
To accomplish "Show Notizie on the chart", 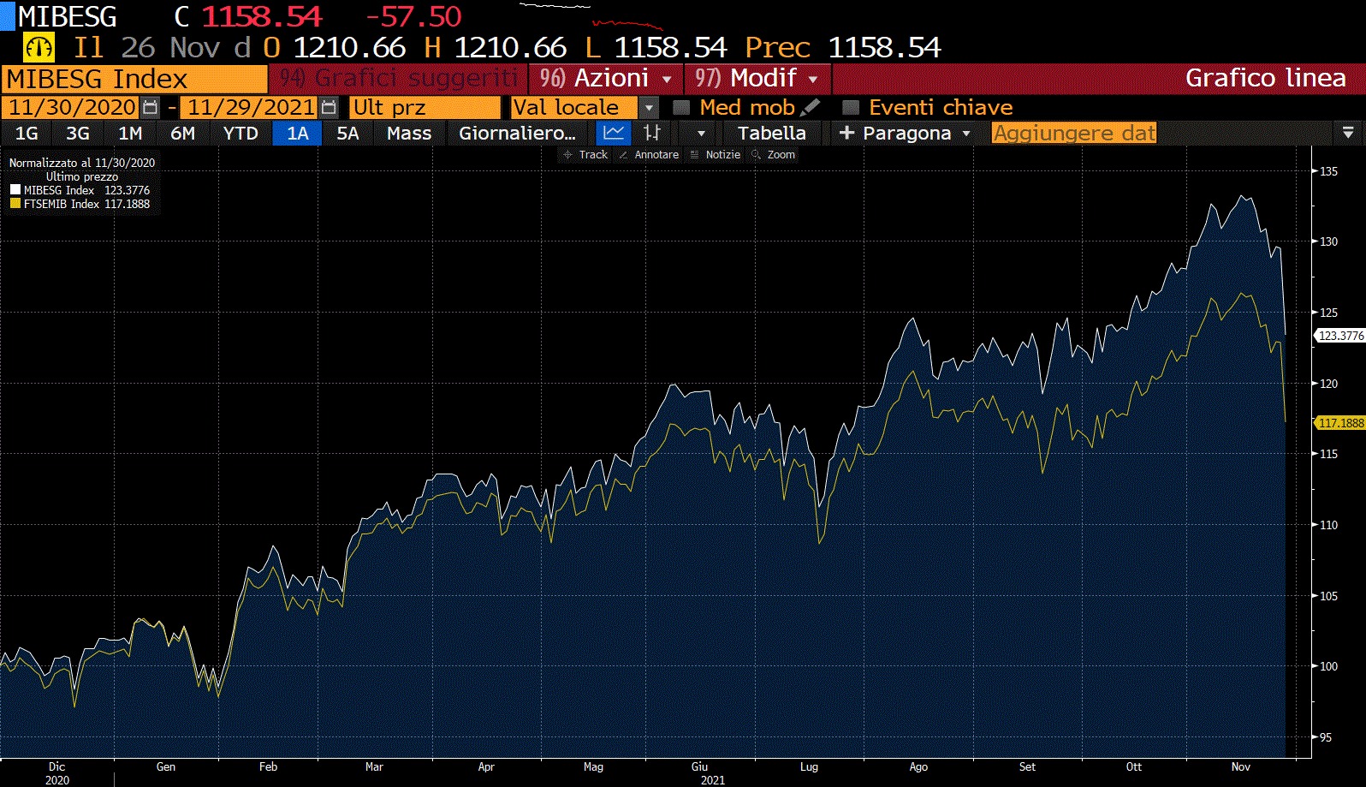I will point(716,154).
